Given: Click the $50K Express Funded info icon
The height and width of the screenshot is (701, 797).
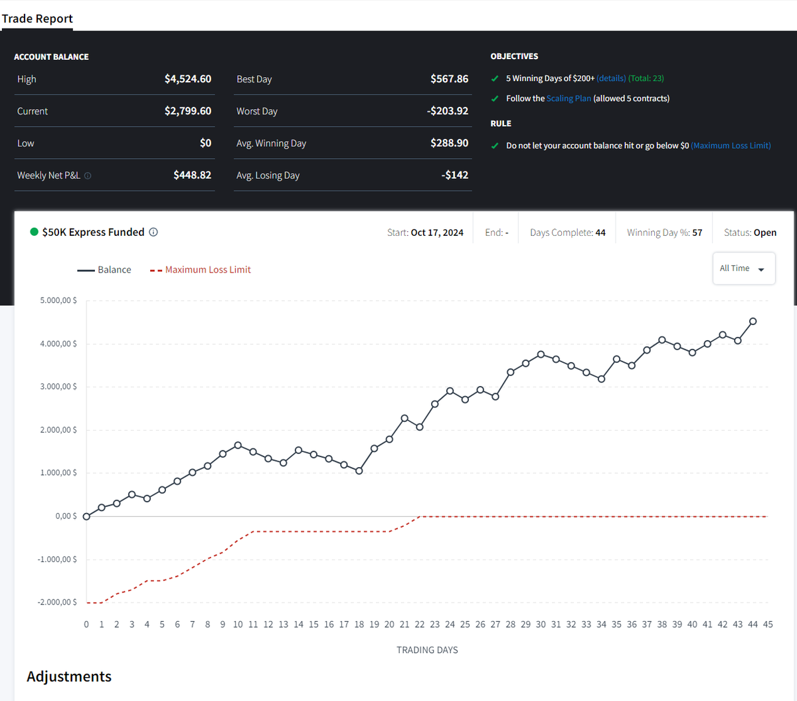Looking at the screenshot, I should point(153,232).
